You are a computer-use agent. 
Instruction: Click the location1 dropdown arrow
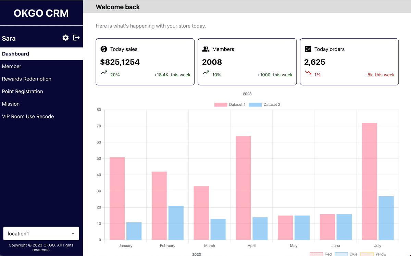(x=73, y=234)
